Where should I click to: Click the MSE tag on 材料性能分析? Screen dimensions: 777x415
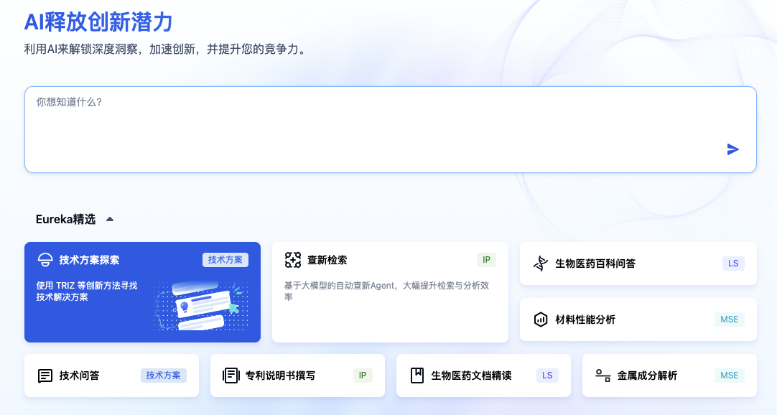pyautogui.click(x=729, y=320)
